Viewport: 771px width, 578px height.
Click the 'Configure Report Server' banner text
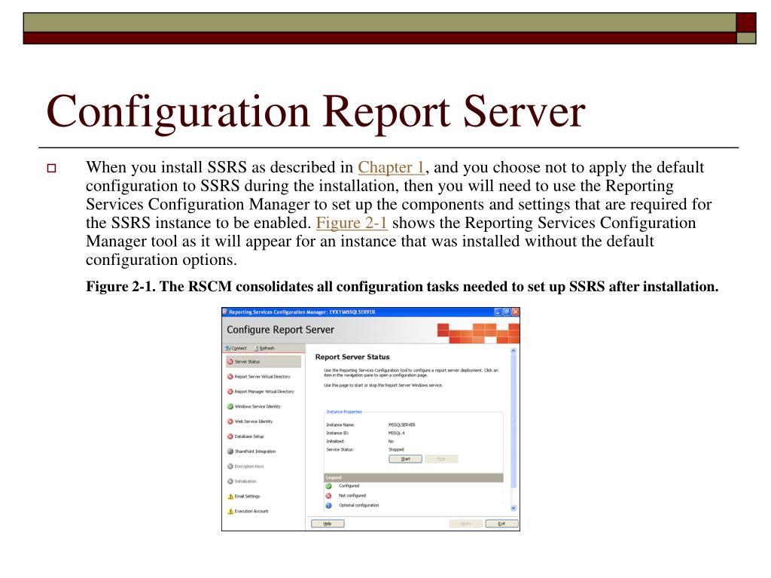280,330
